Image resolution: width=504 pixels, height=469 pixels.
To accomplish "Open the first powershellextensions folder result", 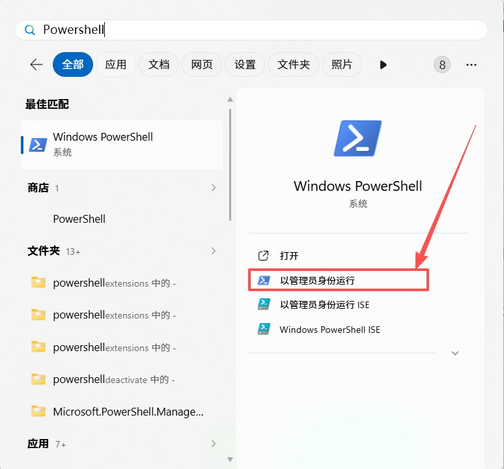I will 122,283.
